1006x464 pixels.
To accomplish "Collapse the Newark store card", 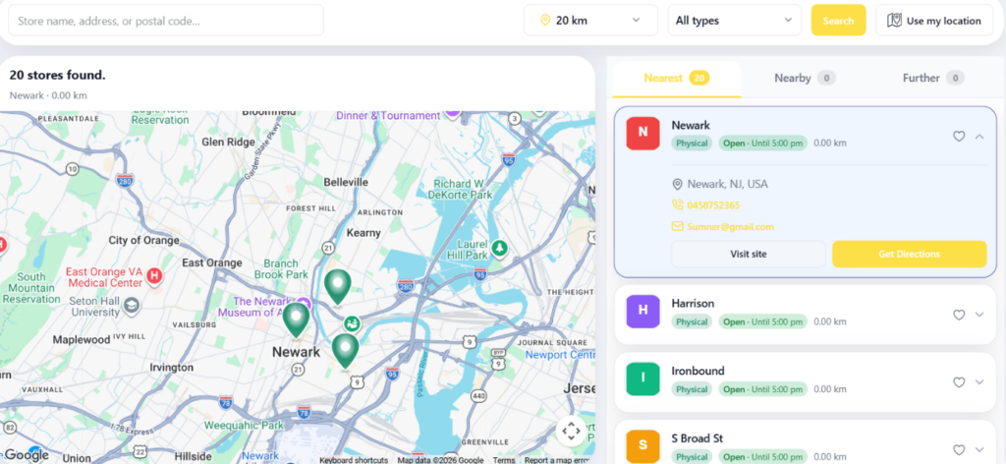I will click(979, 136).
